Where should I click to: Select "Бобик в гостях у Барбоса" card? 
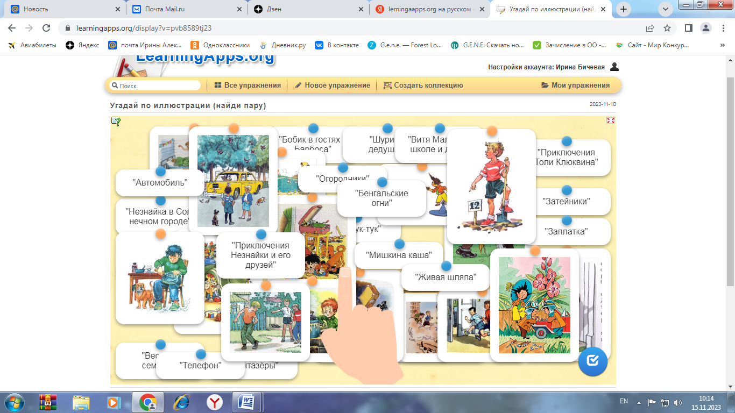311,144
